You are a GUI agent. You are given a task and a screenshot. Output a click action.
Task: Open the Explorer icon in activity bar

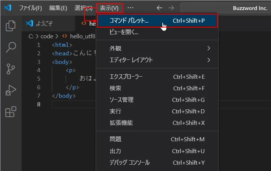pyautogui.click(x=11, y=26)
